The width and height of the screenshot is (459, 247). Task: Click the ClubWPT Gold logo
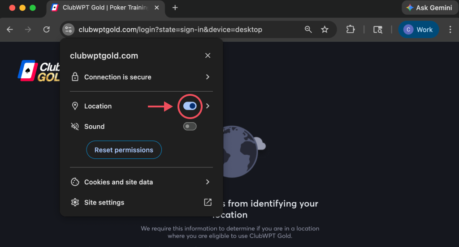click(39, 71)
